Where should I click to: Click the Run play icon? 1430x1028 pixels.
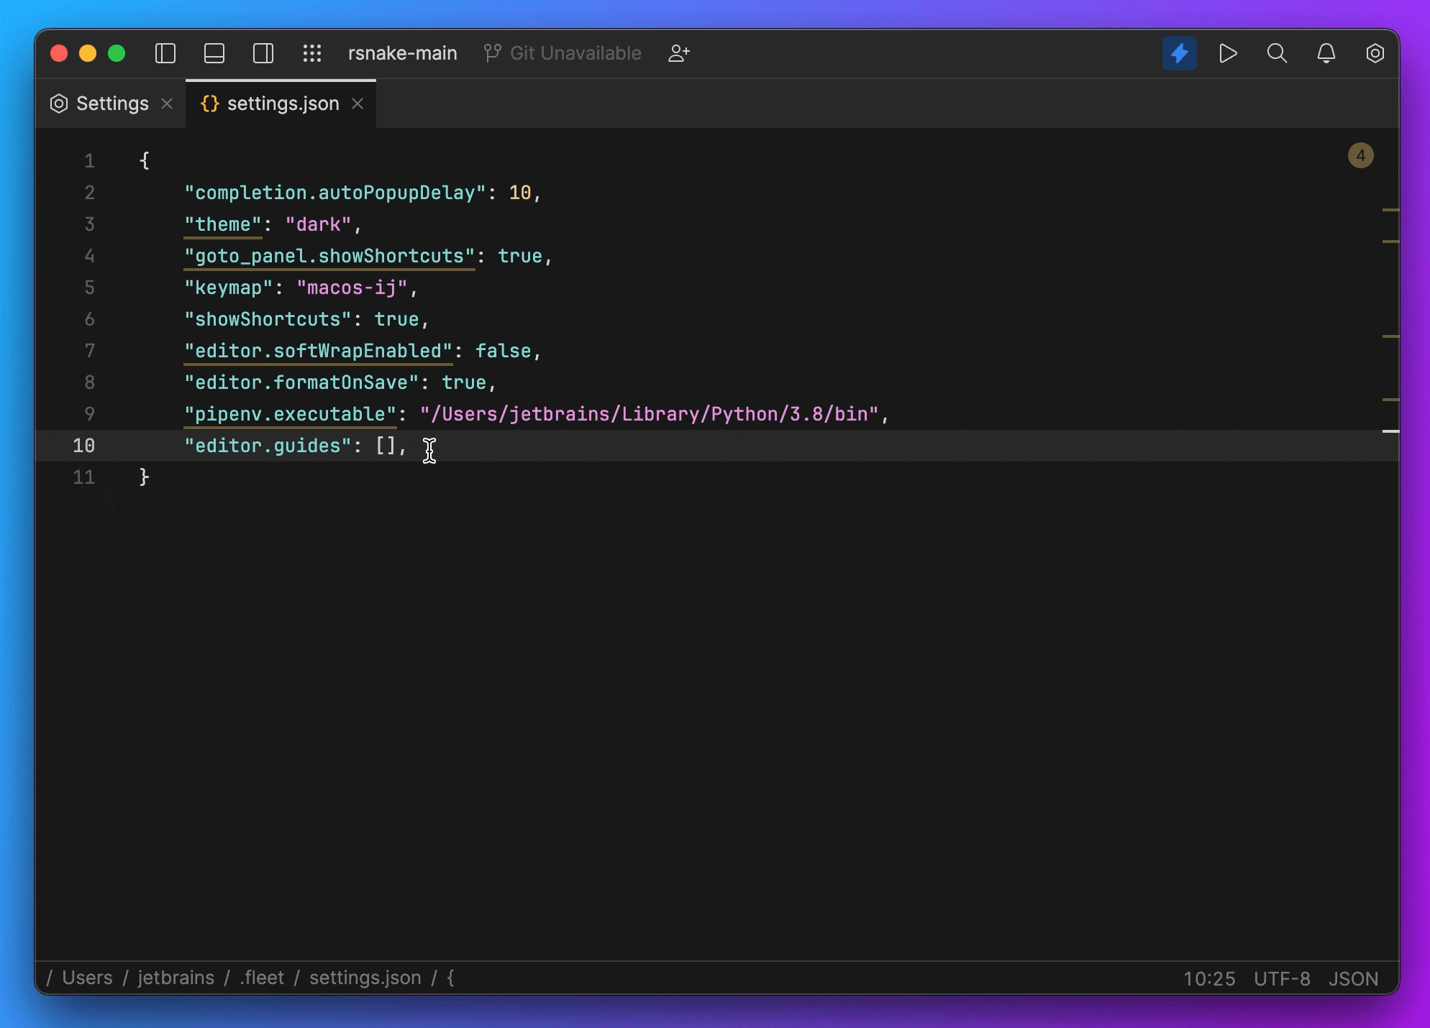[1228, 52]
